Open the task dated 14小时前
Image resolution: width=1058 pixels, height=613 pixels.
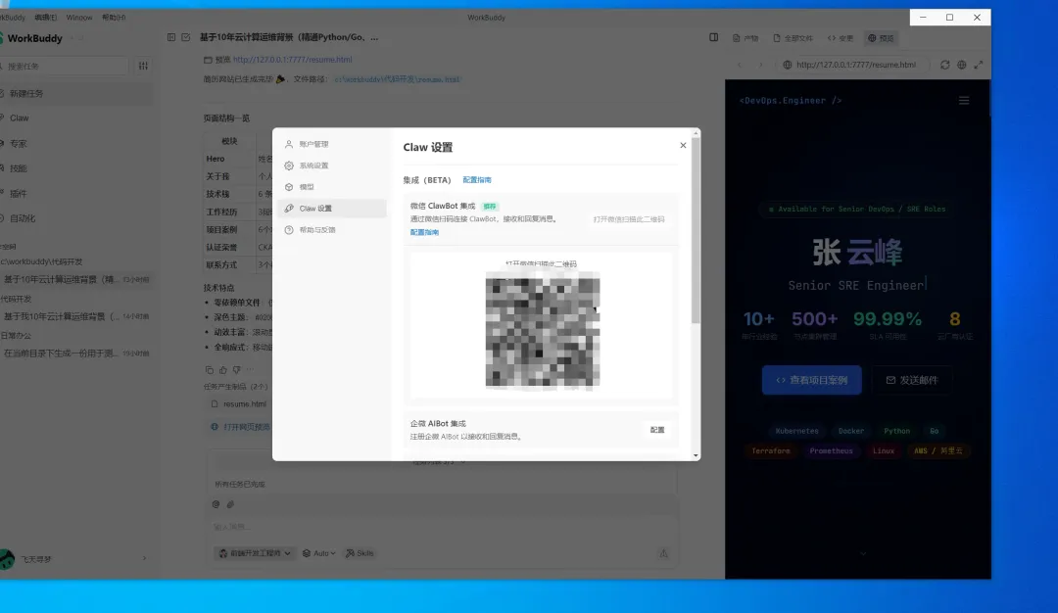(x=75, y=316)
